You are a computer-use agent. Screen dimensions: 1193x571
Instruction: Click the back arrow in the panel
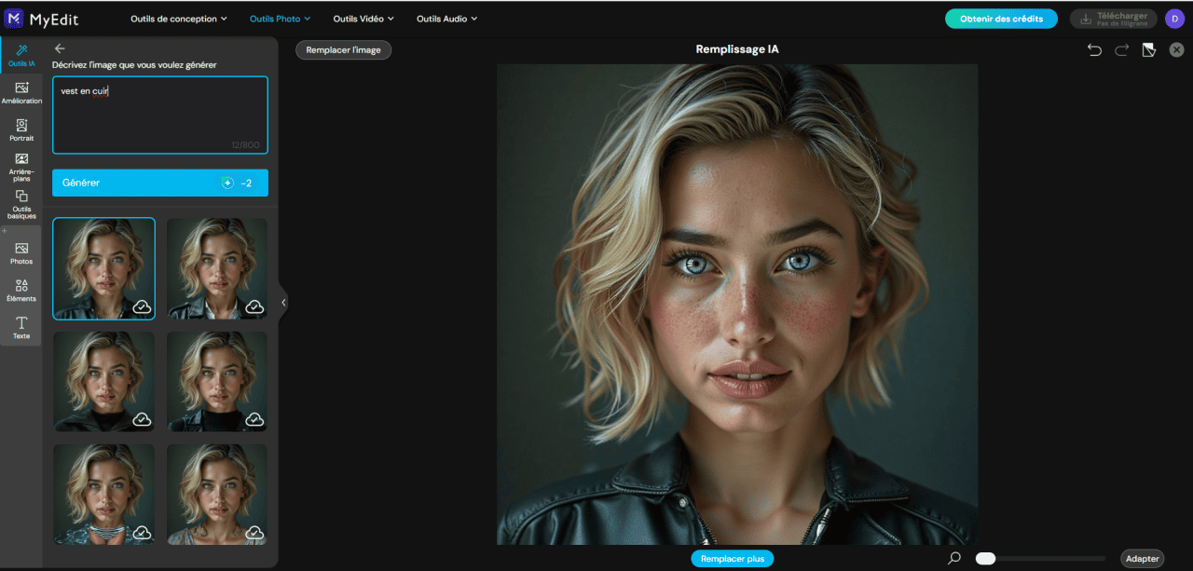pyautogui.click(x=60, y=48)
